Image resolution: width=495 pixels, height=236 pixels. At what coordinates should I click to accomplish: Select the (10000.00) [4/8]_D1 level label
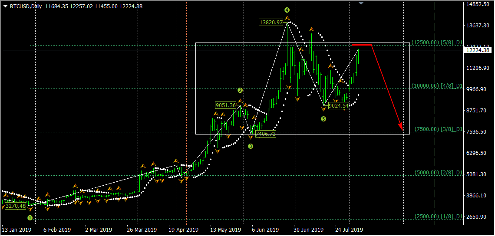coord(437,86)
